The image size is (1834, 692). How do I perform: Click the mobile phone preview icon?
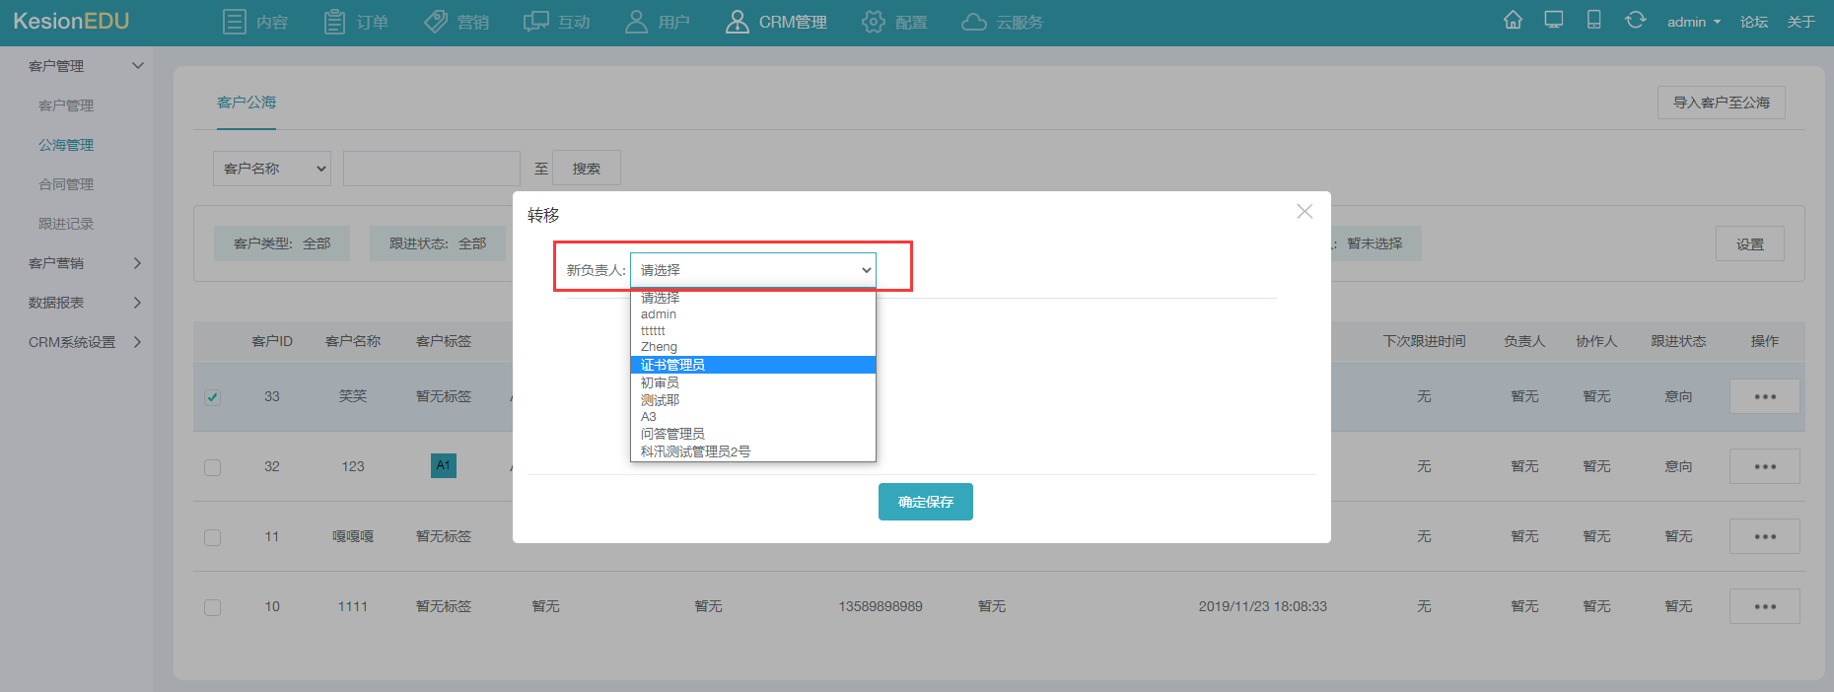1593,20
